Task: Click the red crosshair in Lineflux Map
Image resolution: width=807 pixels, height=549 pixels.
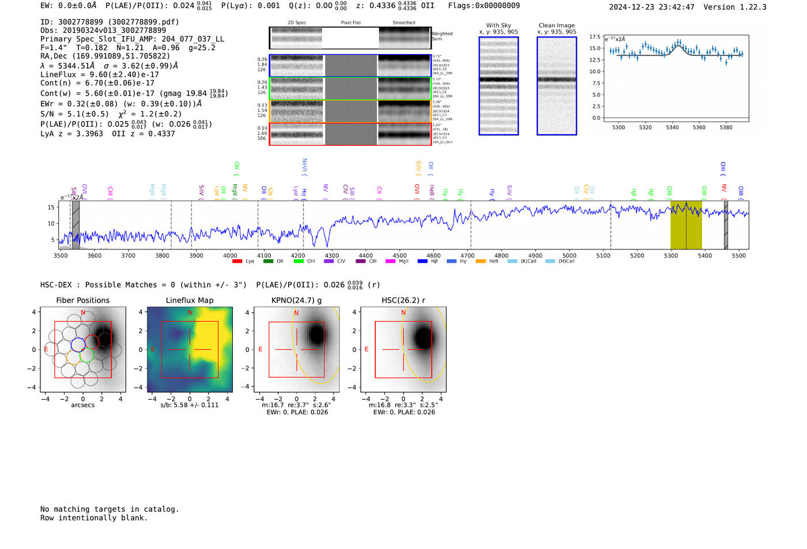Action: point(190,349)
